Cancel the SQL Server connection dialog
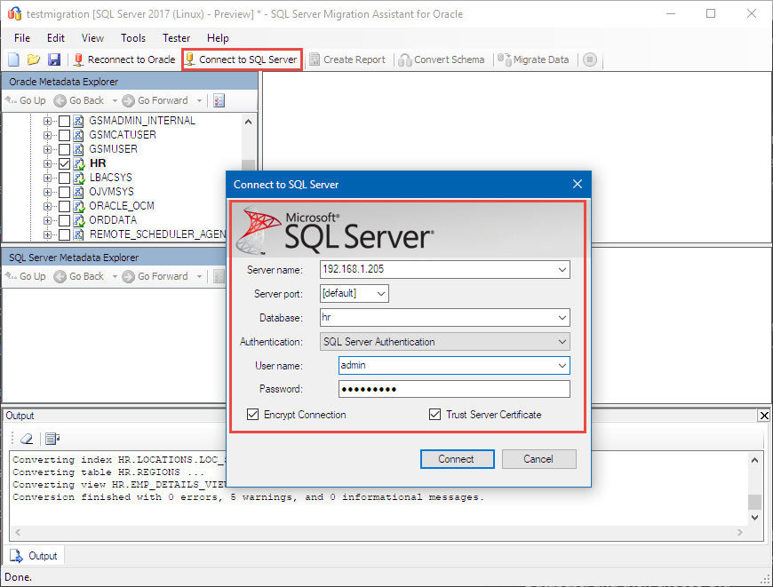 click(538, 459)
